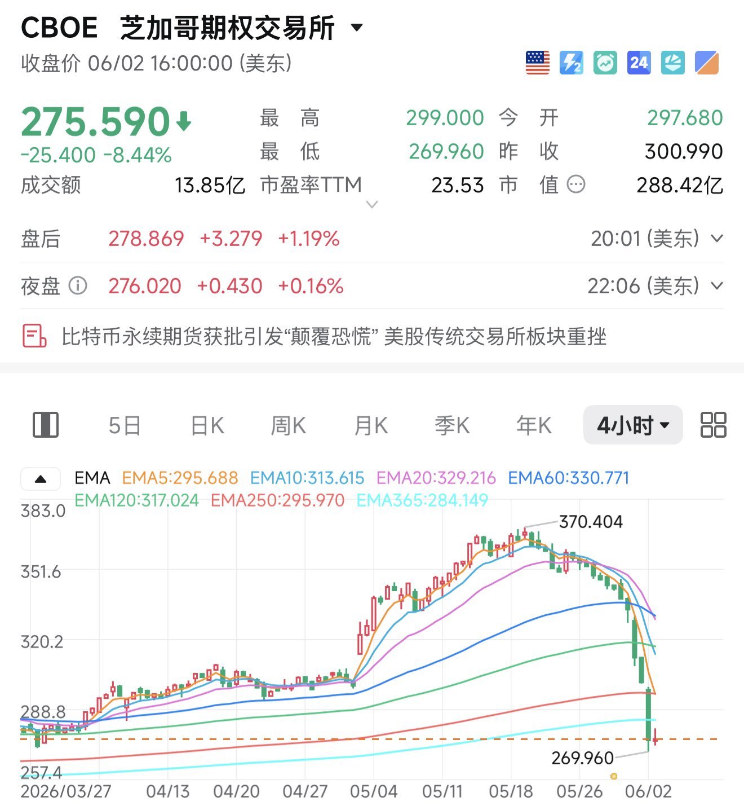Screen dimensions: 744x810
Task: Tap the 昨收 value 300.990
Action: (x=684, y=151)
